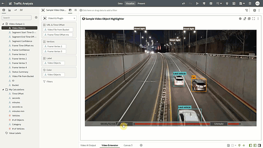Open the Visualizations pane tab icon

click(x=9, y=10)
